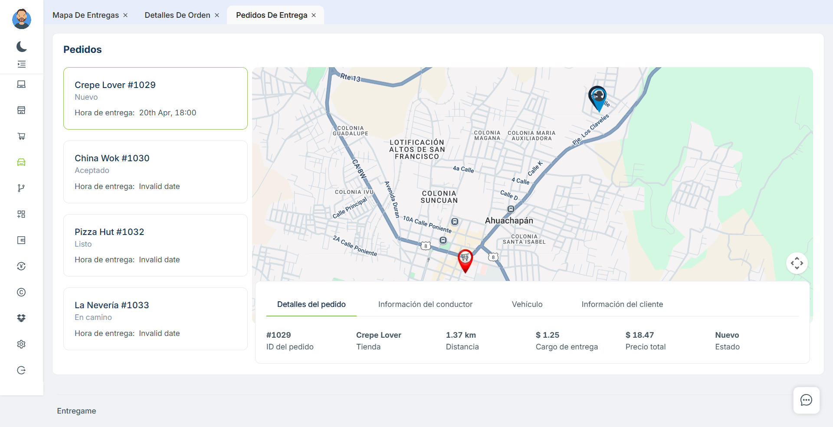Click the bus stop icon near 10A Calle Poniente
The height and width of the screenshot is (427, 833).
point(455,222)
